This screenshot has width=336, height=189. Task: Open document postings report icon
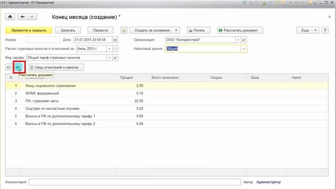click(x=124, y=30)
